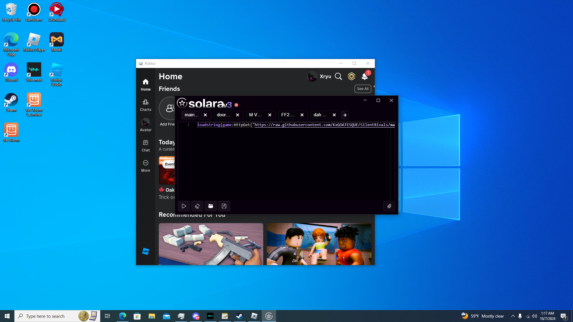
Task: Add new script tab with plus
Action: click(x=345, y=115)
